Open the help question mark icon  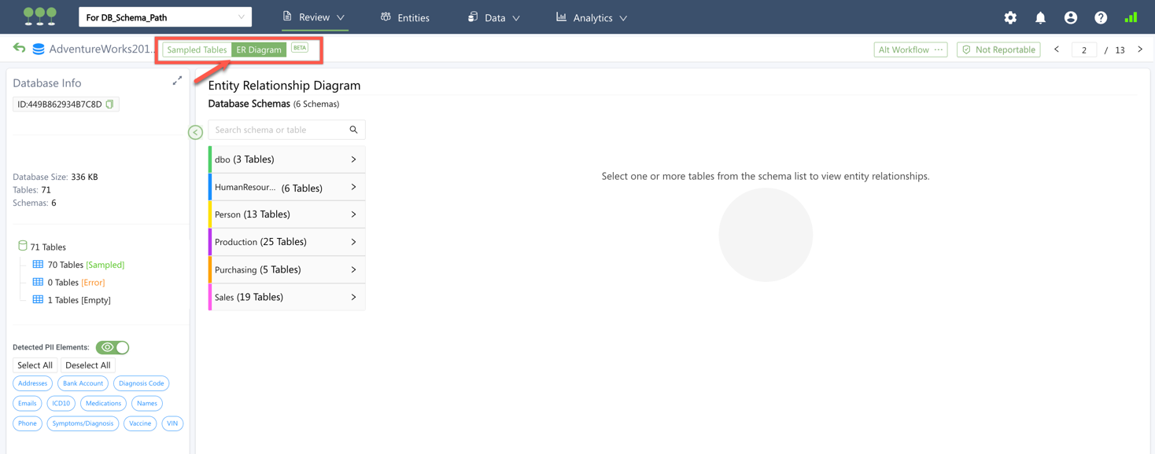1100,17
